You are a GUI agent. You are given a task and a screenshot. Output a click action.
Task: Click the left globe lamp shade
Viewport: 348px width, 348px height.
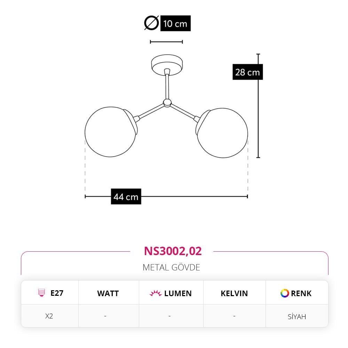coord(111,132)
